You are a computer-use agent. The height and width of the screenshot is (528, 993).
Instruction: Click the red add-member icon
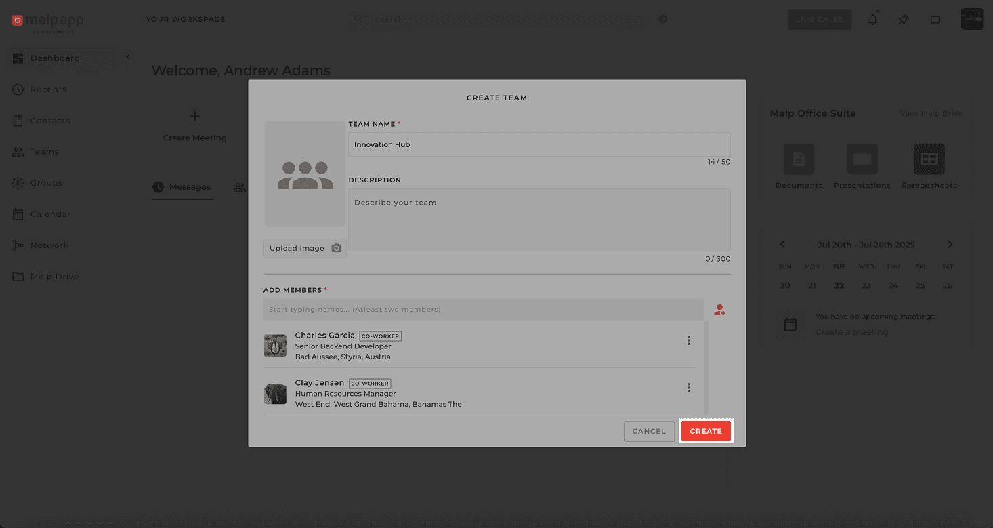tap(719, 310)
